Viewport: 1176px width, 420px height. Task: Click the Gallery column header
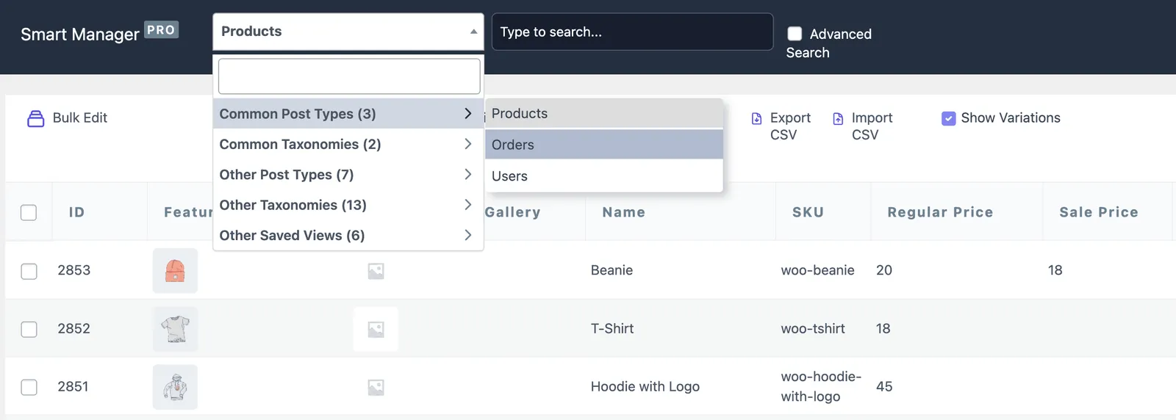click(x=512, y=212)
